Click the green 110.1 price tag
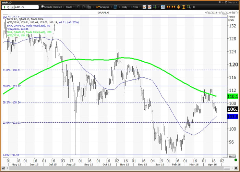This screenshot has width=240, height=172. coord(233,96)
